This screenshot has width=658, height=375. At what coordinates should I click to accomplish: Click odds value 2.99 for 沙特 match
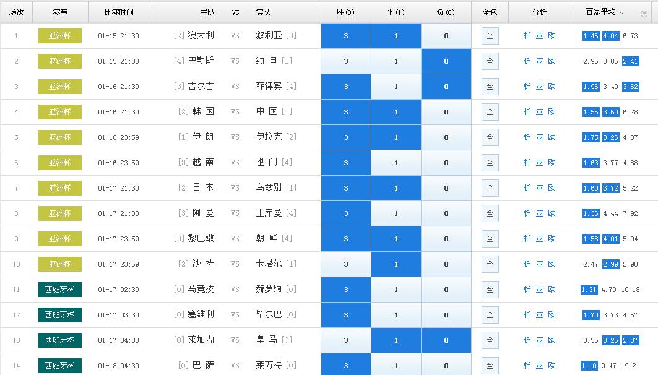[x=610, y=264]
